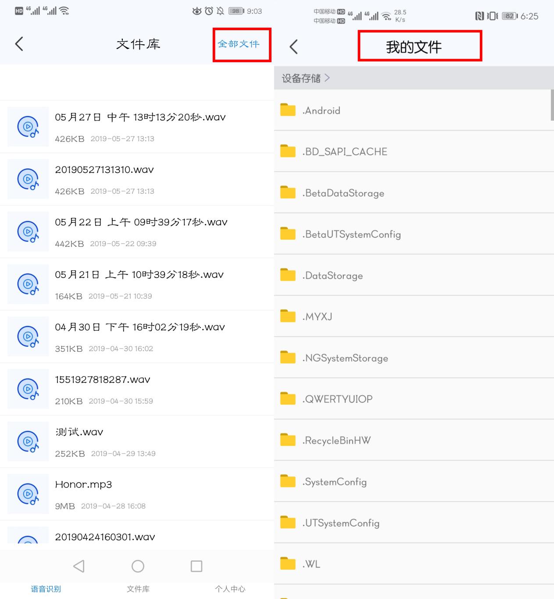Play the 测试.wav audio file icon
Viewport: 554px width, 599px height.
coord(28,441)
